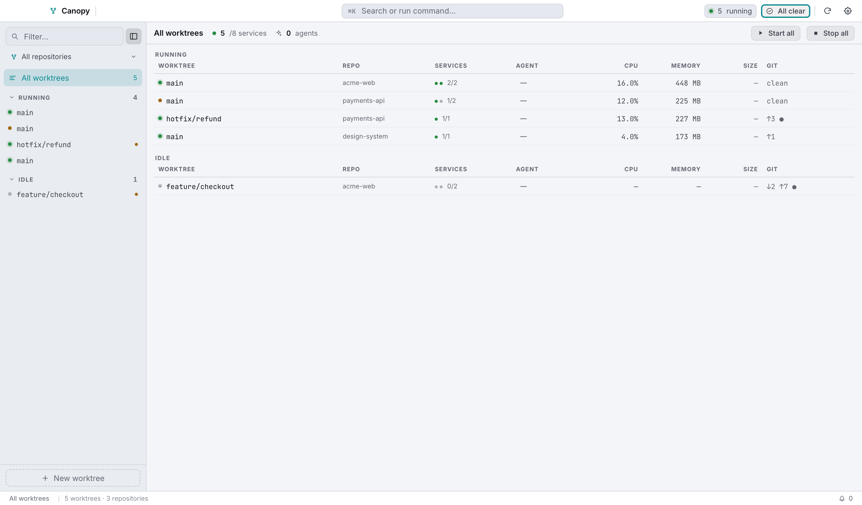Image resolution: width=862 pixels, height=505 pixels.
Task: Click the sparkle agents icon in header
Action: point(279,33)
